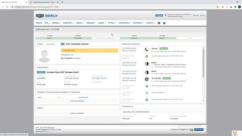Expand the LMS dropdown menu
The height and width of the screenshot is (136, 242).
click(x=47, y=23)
